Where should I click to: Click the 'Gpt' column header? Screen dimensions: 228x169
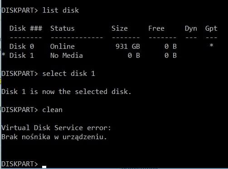pos(211,28)
